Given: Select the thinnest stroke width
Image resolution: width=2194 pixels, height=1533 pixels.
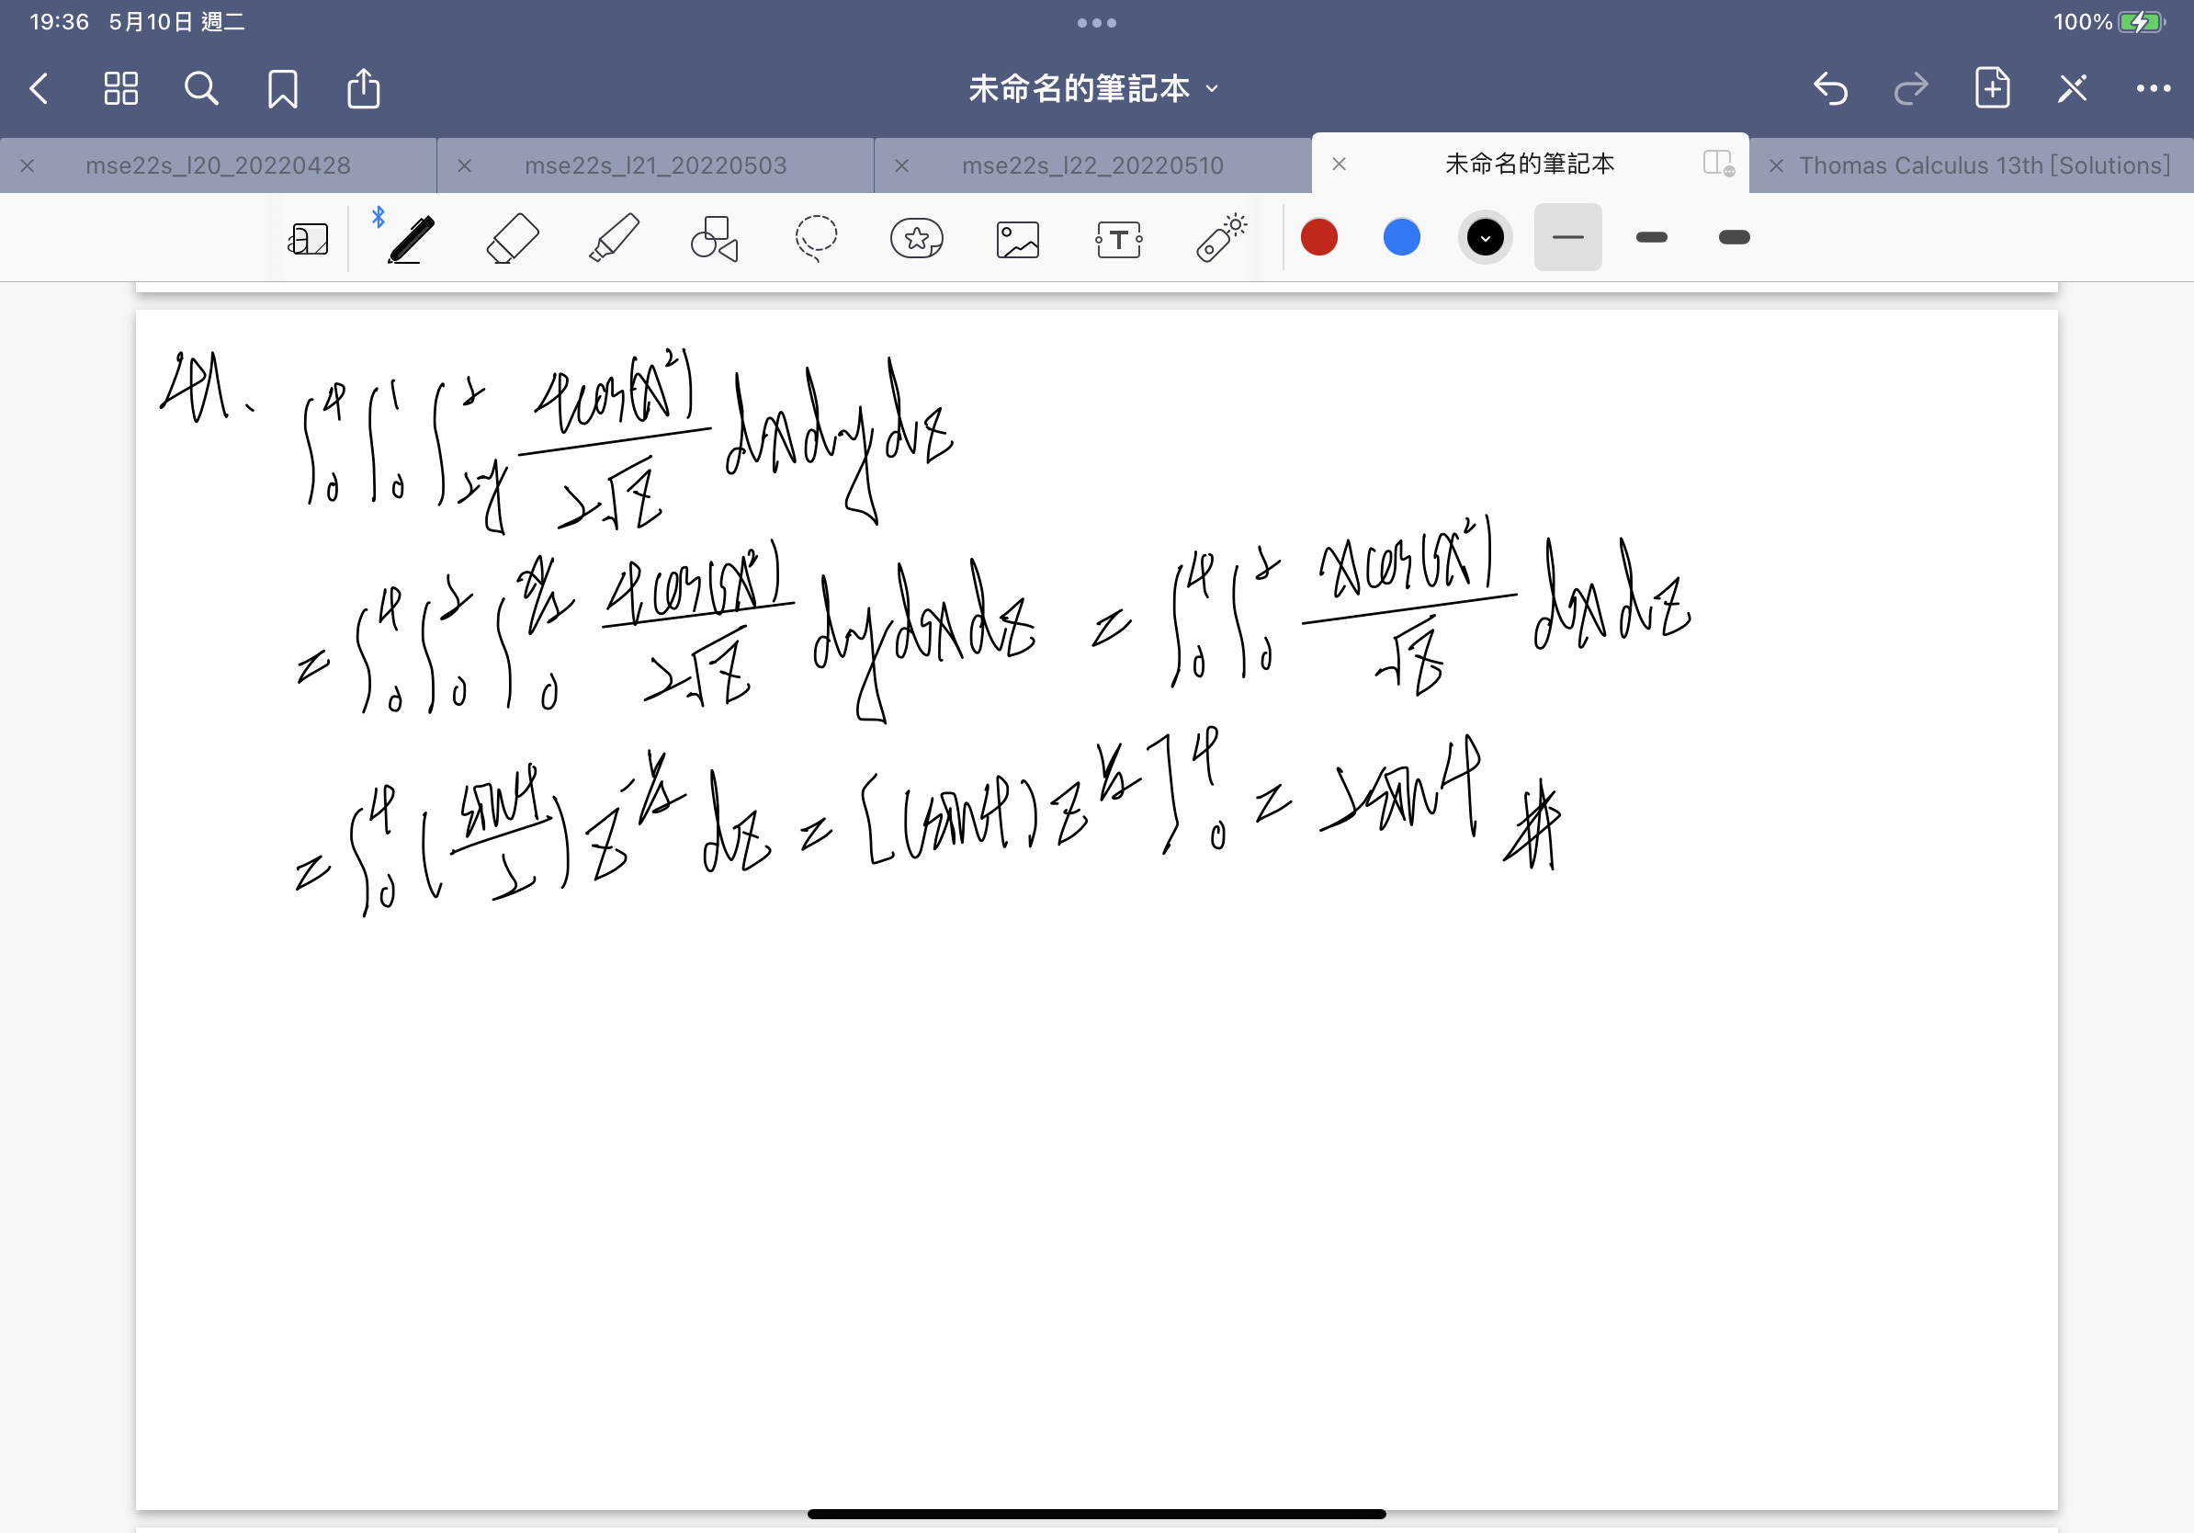Looking at the screenshot, I should [x=1567, y=237].
